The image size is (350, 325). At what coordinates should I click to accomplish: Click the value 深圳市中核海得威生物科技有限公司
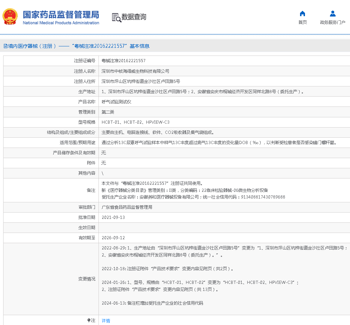click(135, 71)
